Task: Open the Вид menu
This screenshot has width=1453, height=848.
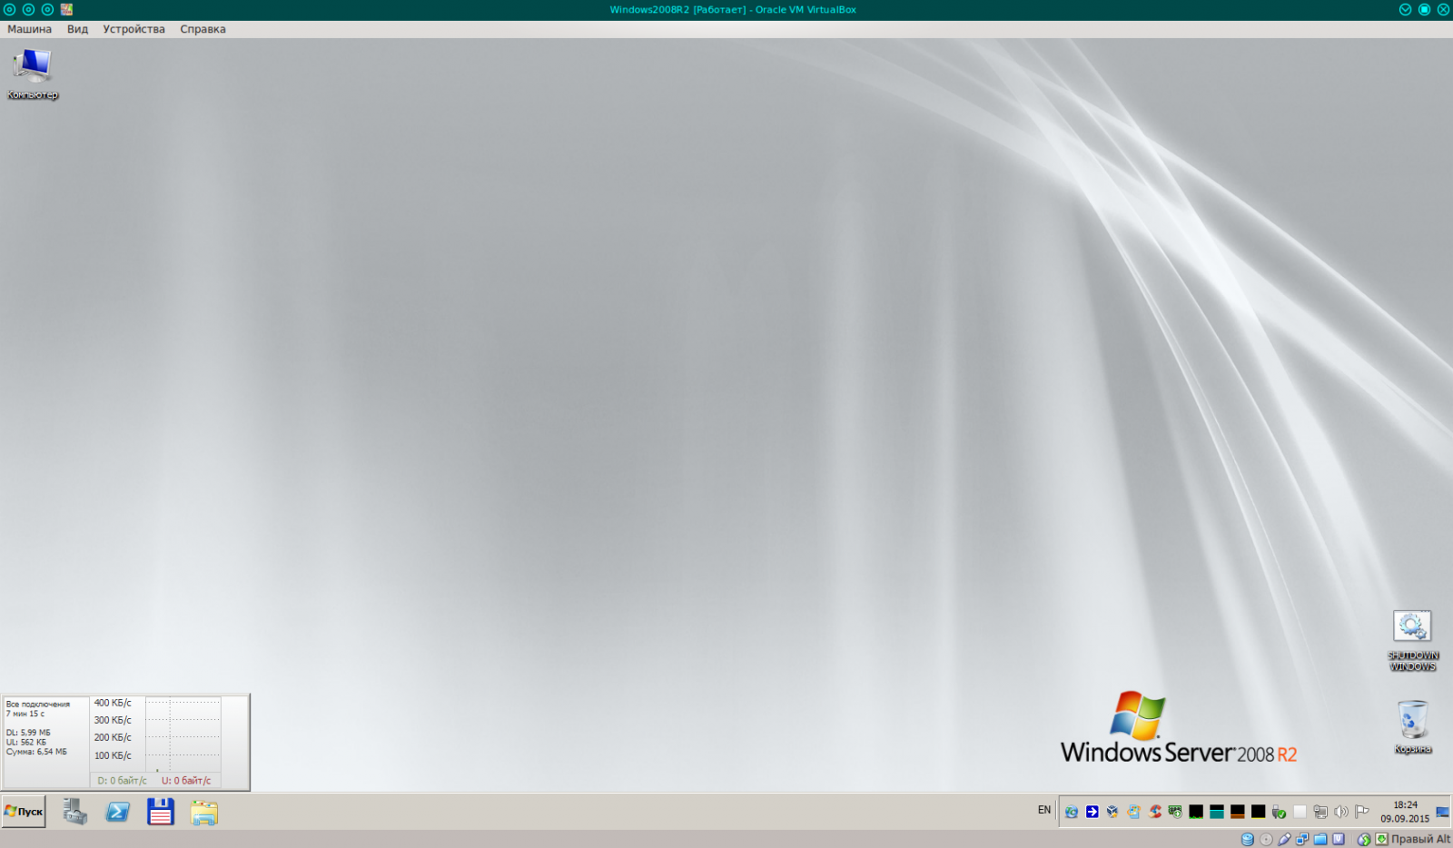Action: 77,29
